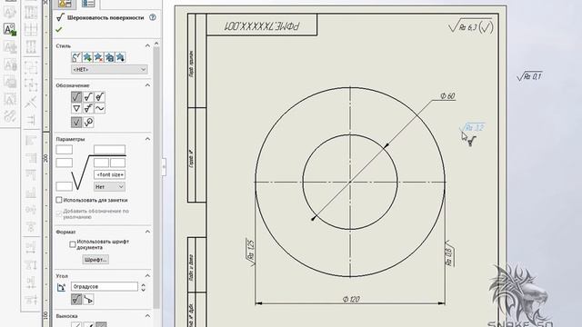Select Ф 60 dimension text
Viewport: 582px width, 327px height.
447,96
